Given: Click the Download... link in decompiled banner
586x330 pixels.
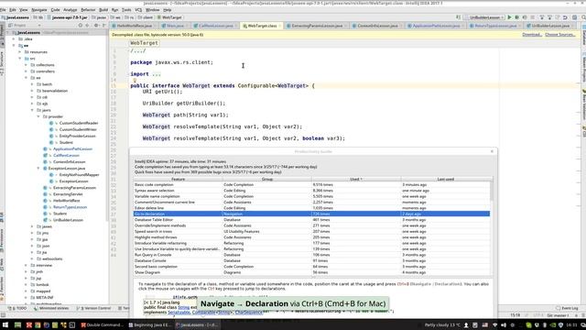Looking at the screenshot, I should tap(531, 35).
